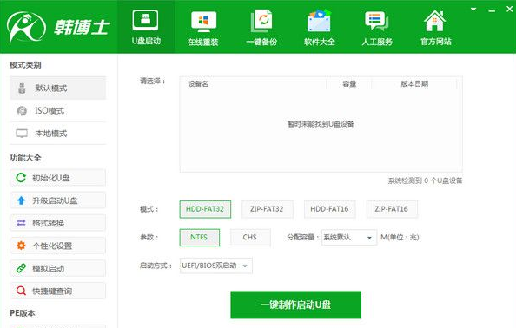Click '暂时未能找到U盘设备' message text
The width and height of the screenshot is (516, 328).
tap(321, 124)
